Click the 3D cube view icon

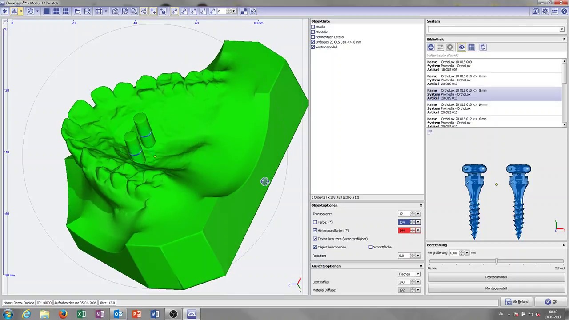(x=30, y=11)
